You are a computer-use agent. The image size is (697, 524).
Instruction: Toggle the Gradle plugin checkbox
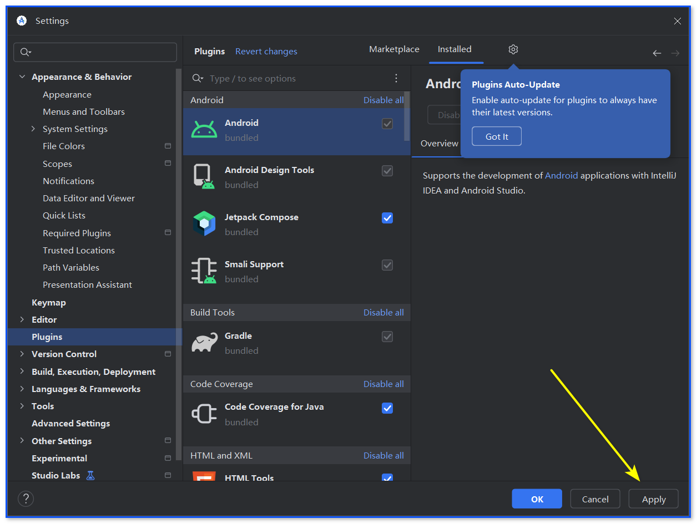click(x=387, y=337)
